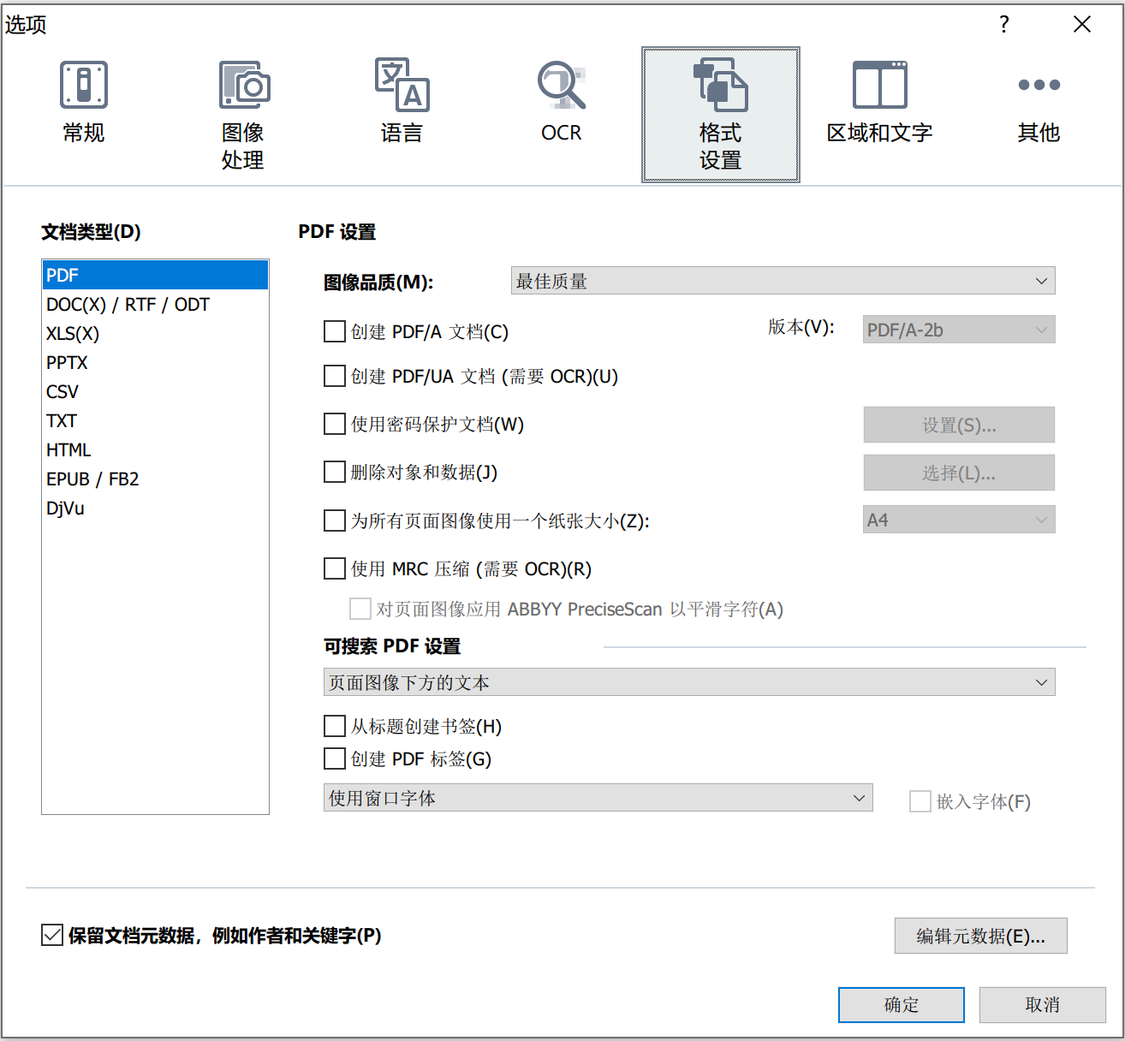Viewport: 1125px width, 1041px height.
Task: Tick 创建 PDF 标签 checkbox
Action: click(x=335, y=758)
